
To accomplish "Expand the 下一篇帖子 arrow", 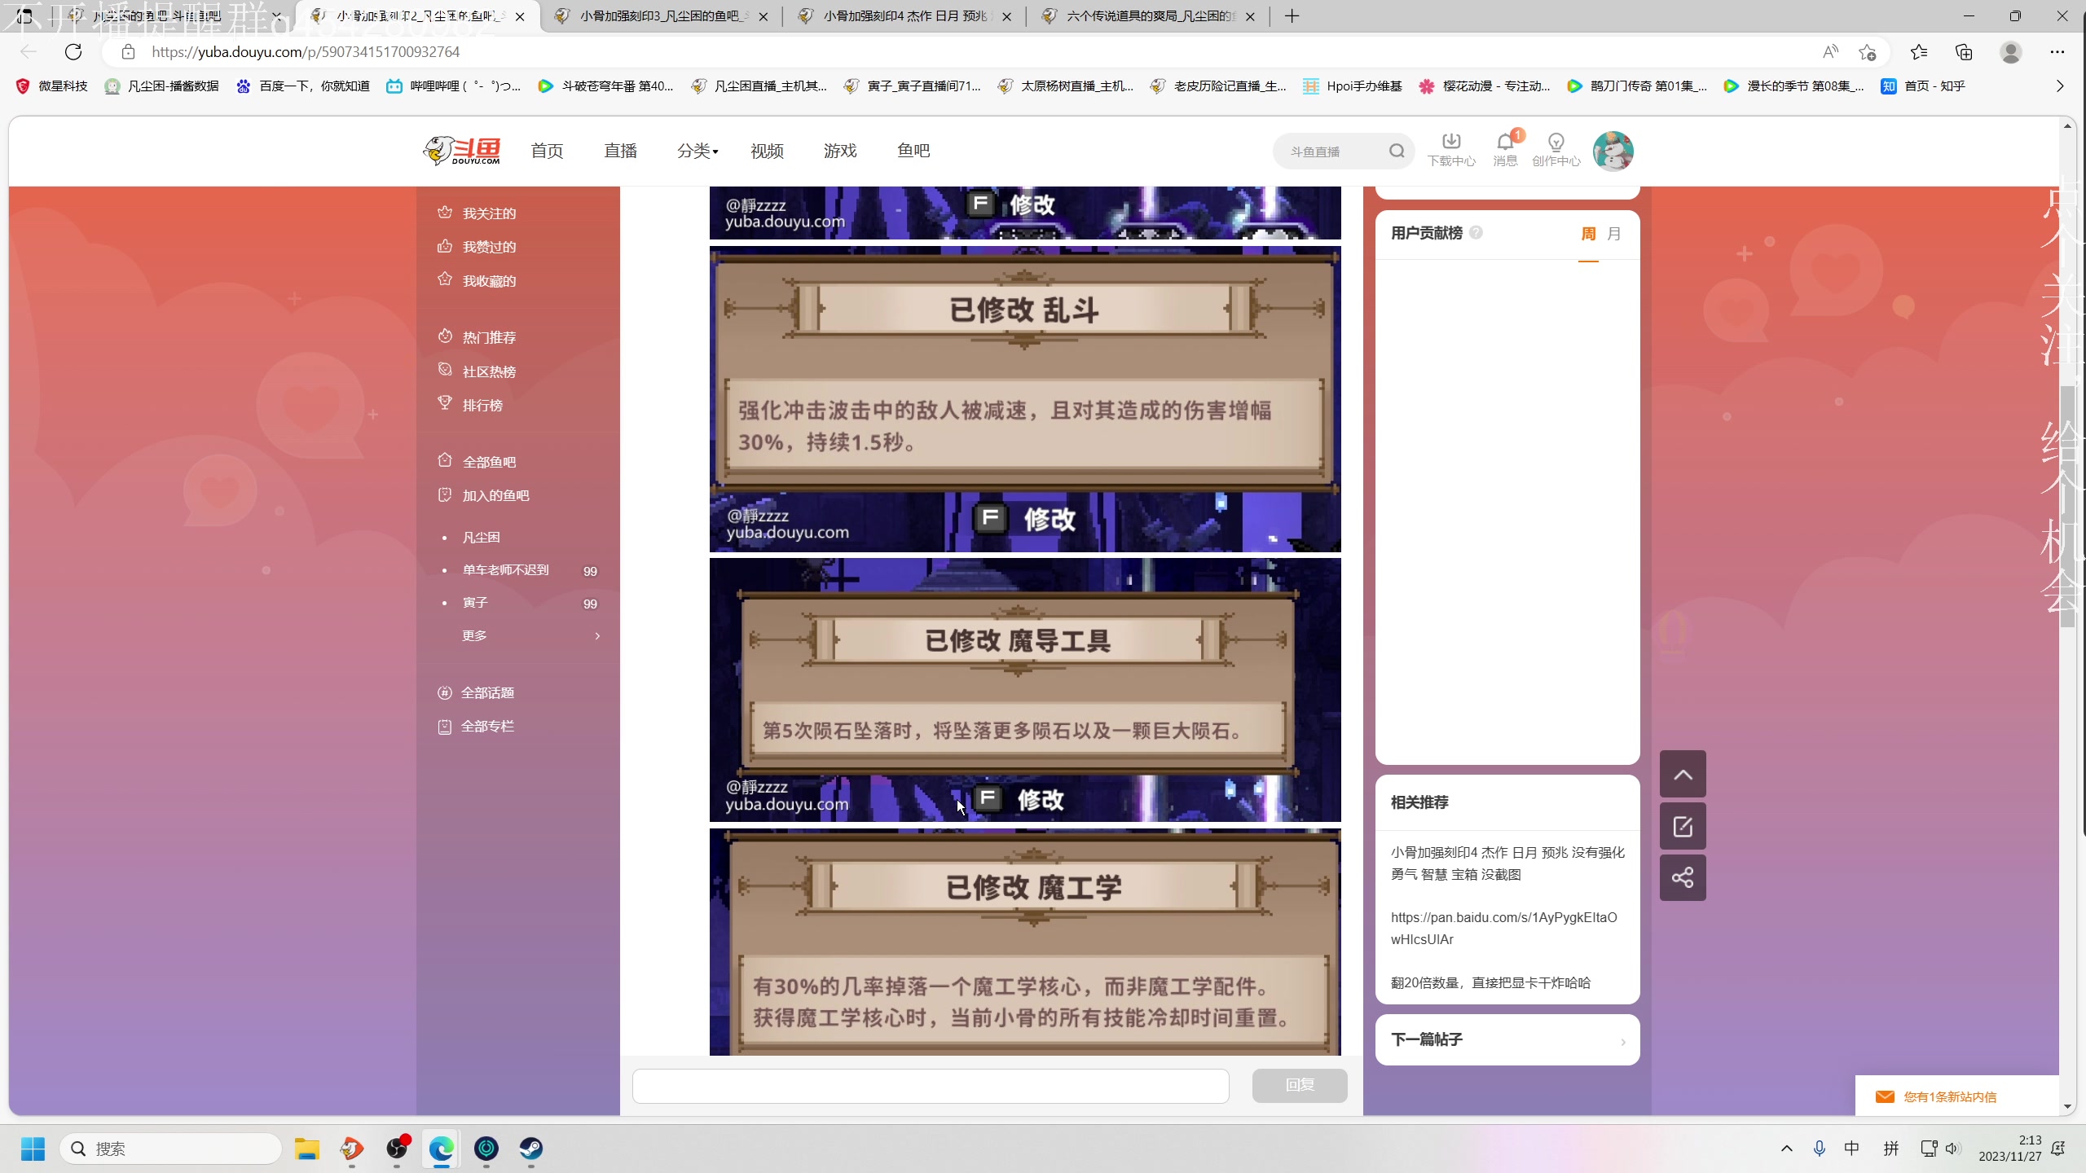I will coord(1622,1041).
